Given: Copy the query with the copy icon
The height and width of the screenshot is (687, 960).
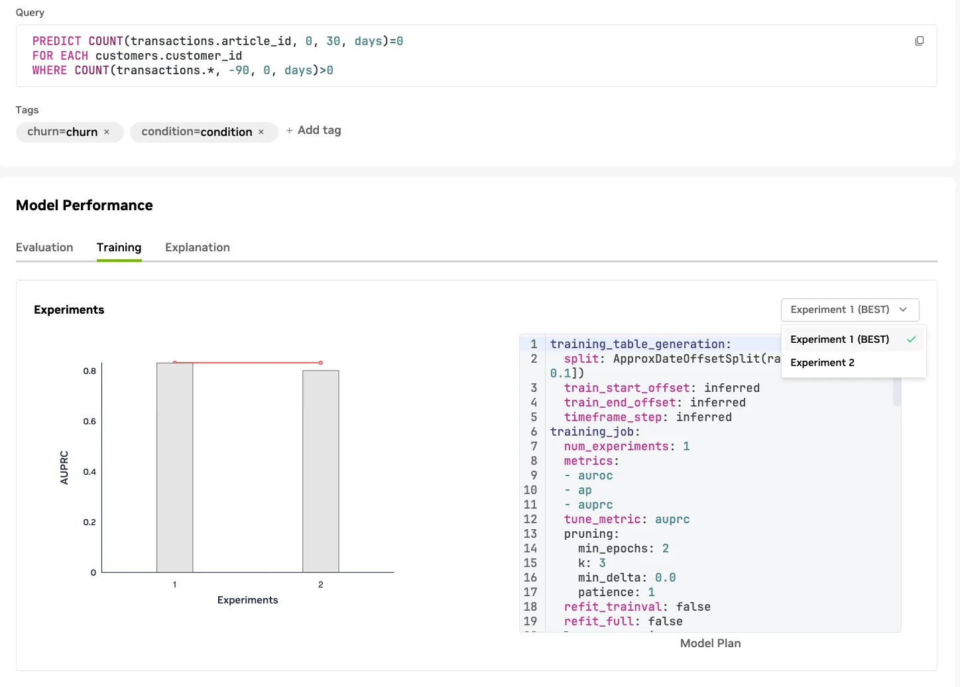Looking at the screenshot, I should click(919, 41).
